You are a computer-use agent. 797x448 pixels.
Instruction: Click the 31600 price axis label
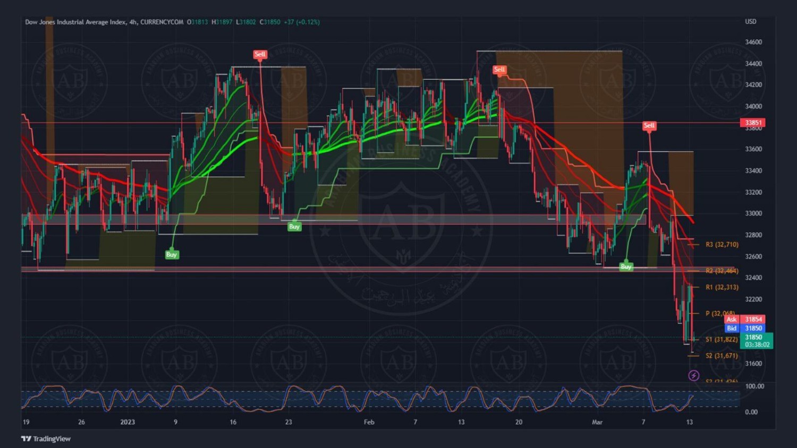pos(753,364)
